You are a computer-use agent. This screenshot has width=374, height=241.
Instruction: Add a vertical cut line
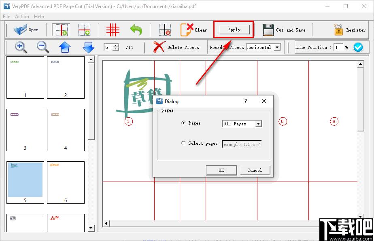[61, 30]
